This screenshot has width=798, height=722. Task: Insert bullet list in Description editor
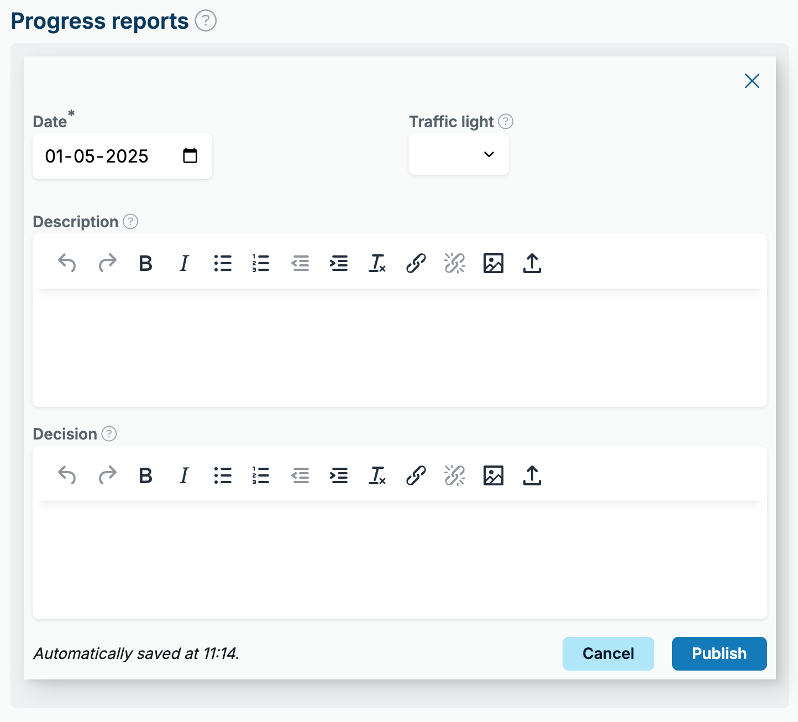223,263
